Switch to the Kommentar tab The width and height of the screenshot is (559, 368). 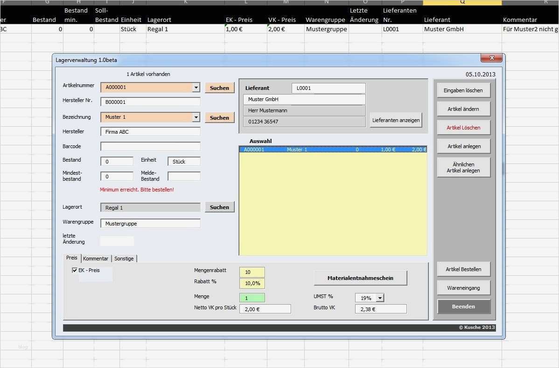click(96, 259)
